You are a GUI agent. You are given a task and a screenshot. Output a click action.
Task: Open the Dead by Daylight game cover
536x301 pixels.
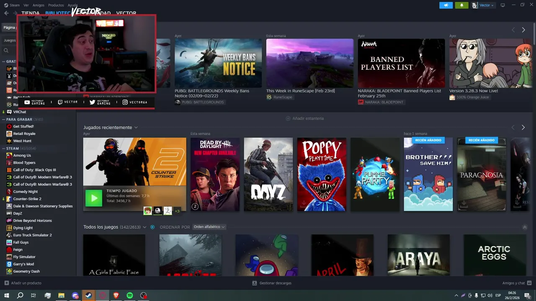[x=215, y=174]
